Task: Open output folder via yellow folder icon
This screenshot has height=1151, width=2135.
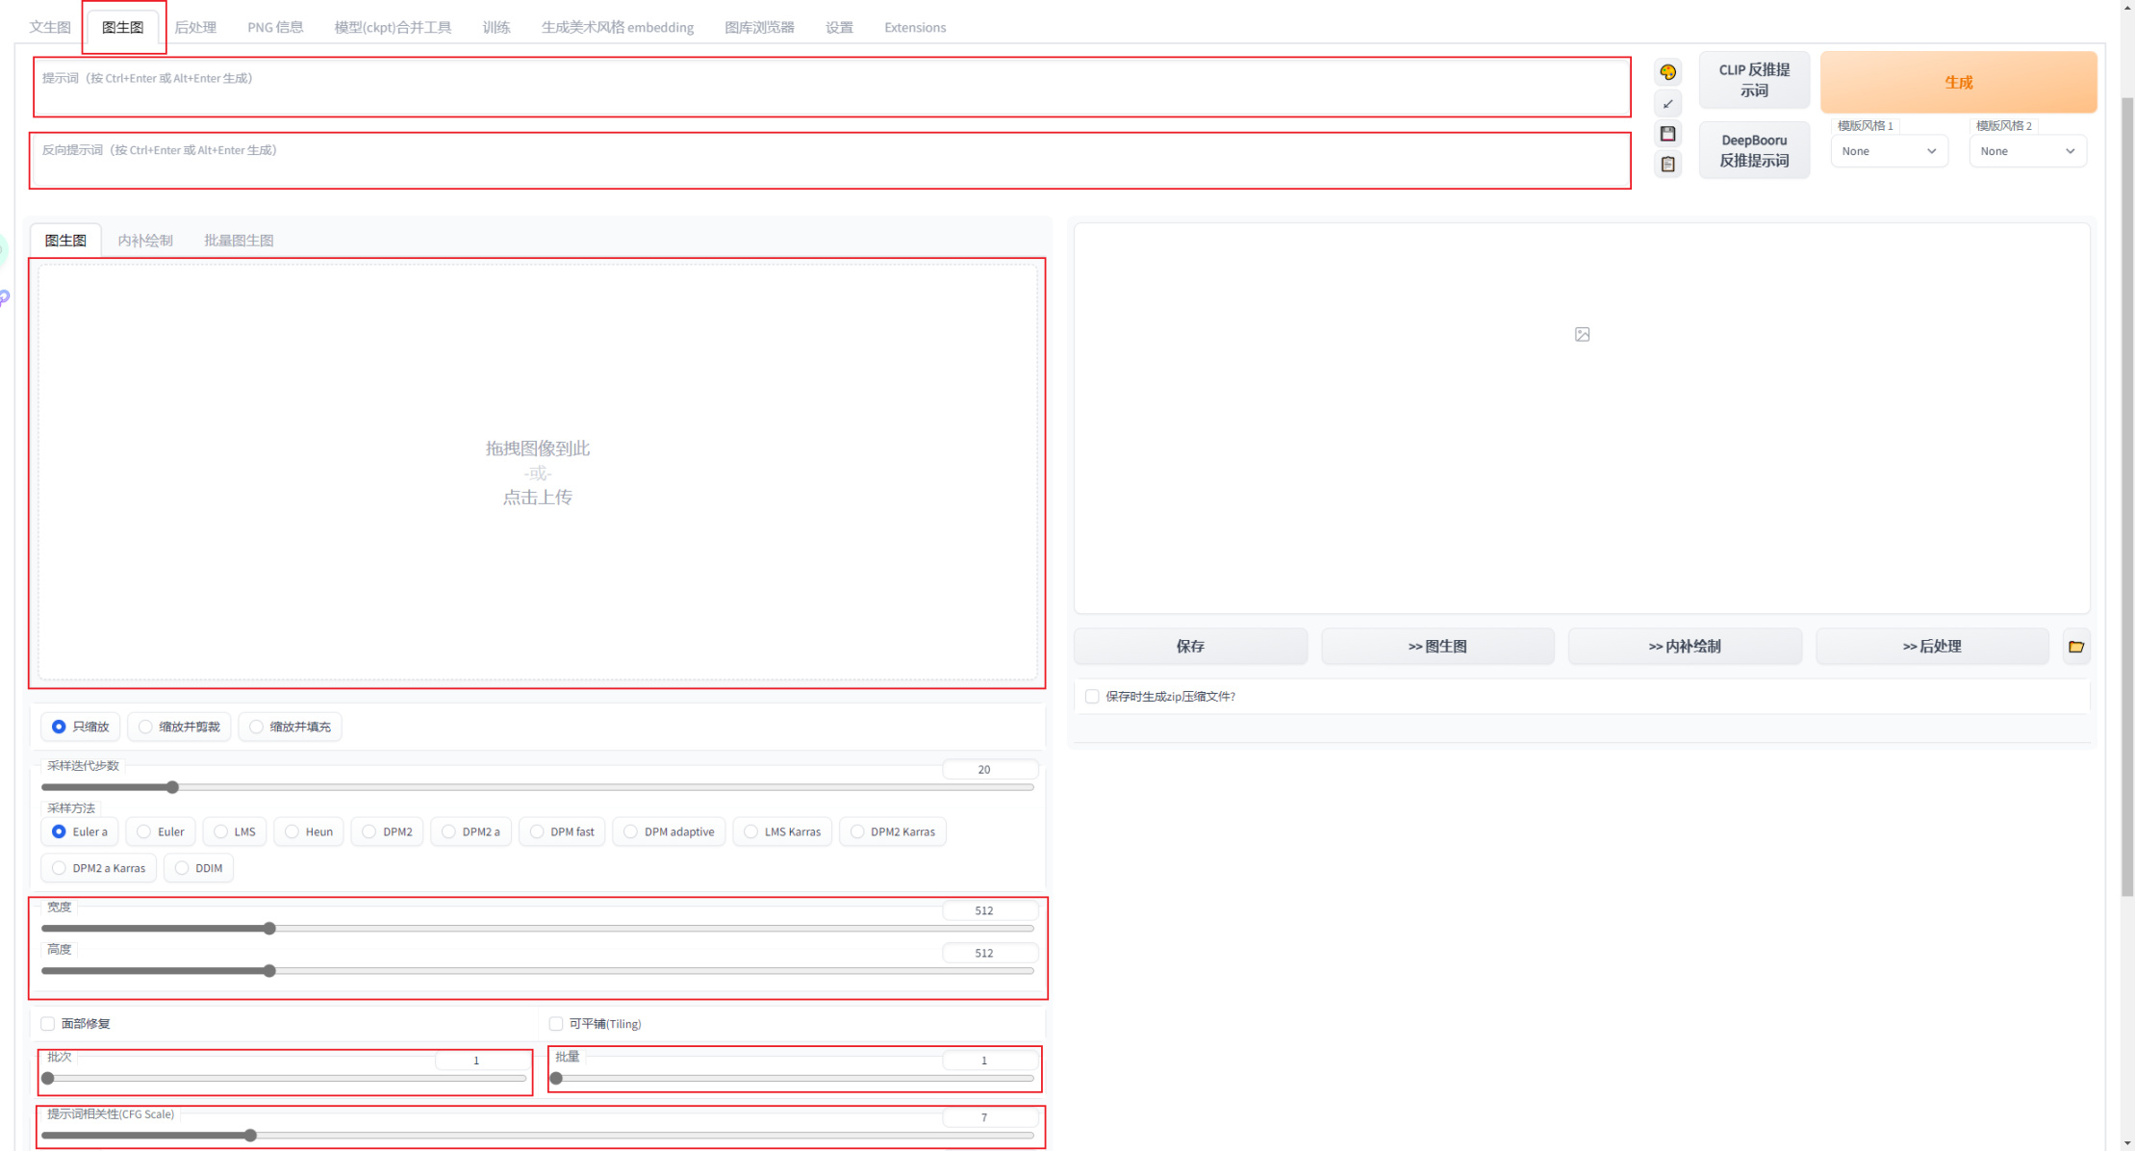Action: coord(2075,647)
